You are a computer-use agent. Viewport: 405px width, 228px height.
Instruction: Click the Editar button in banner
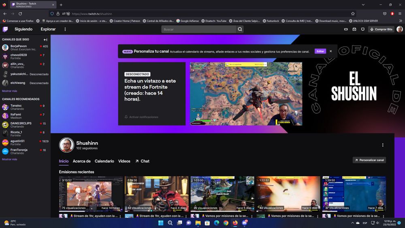click(x=320, y=51)
